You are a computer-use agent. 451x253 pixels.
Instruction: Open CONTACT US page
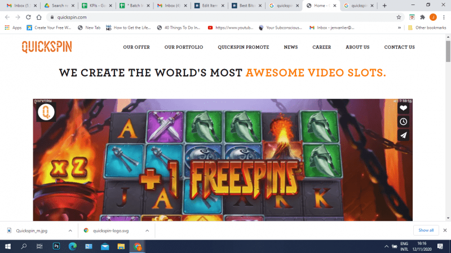(400, 47)
